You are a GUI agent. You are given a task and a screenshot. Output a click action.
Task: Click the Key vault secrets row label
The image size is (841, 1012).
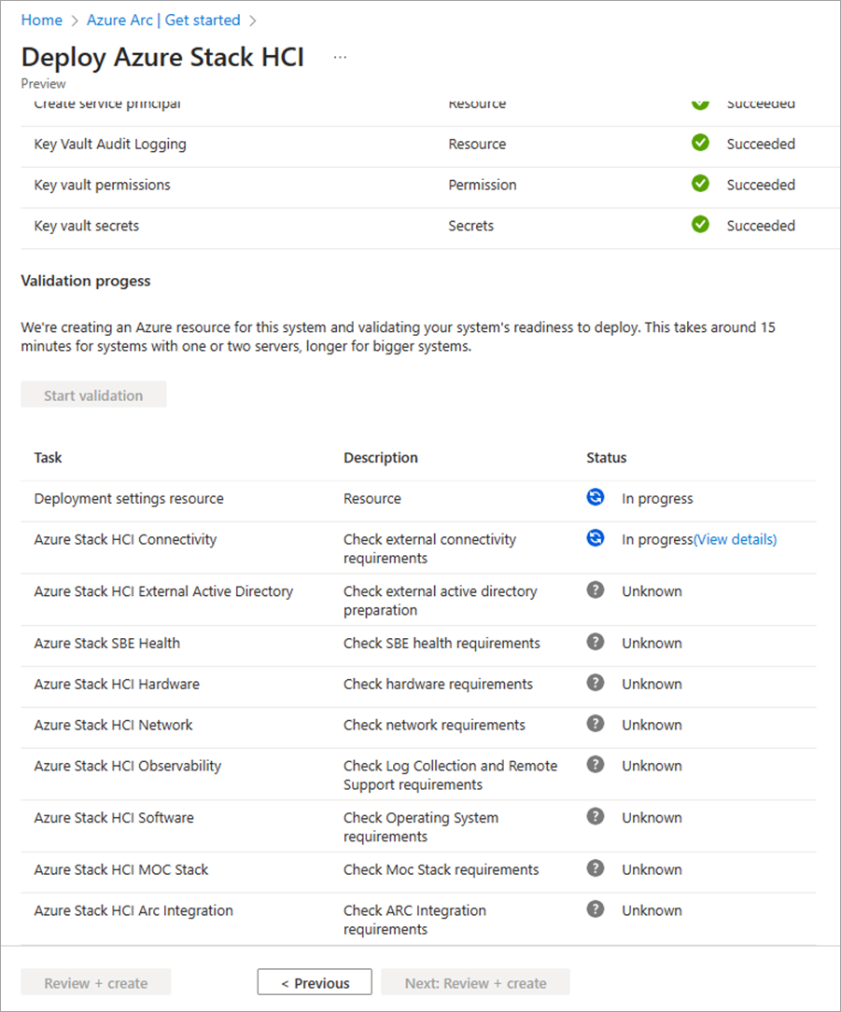(x=87, y=226)
